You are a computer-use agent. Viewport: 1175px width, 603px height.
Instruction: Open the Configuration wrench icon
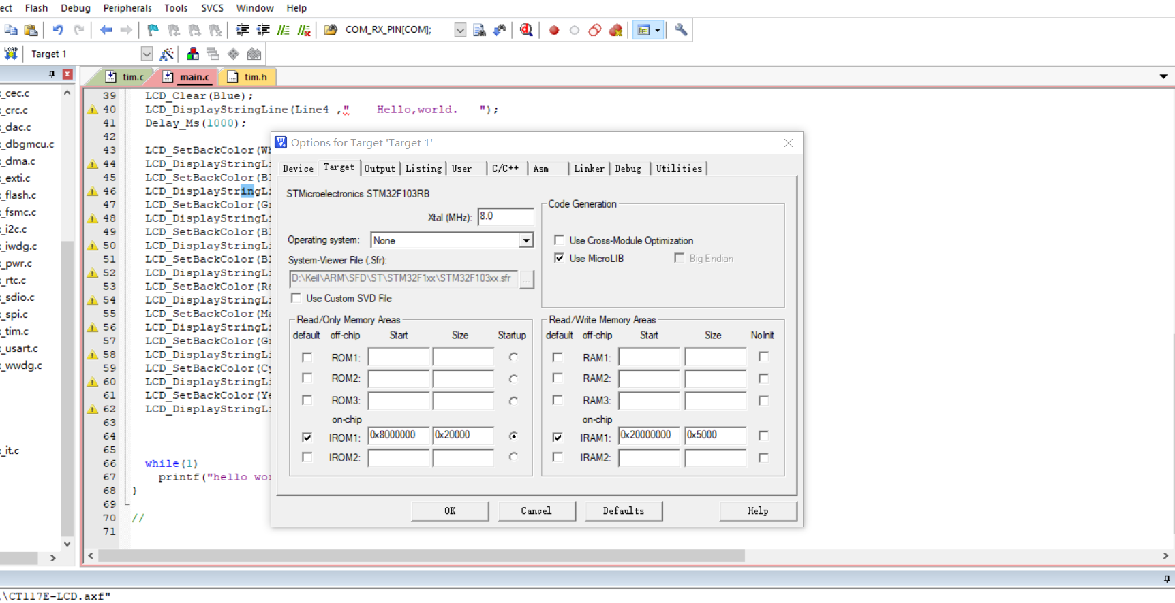tap(681, 30)
